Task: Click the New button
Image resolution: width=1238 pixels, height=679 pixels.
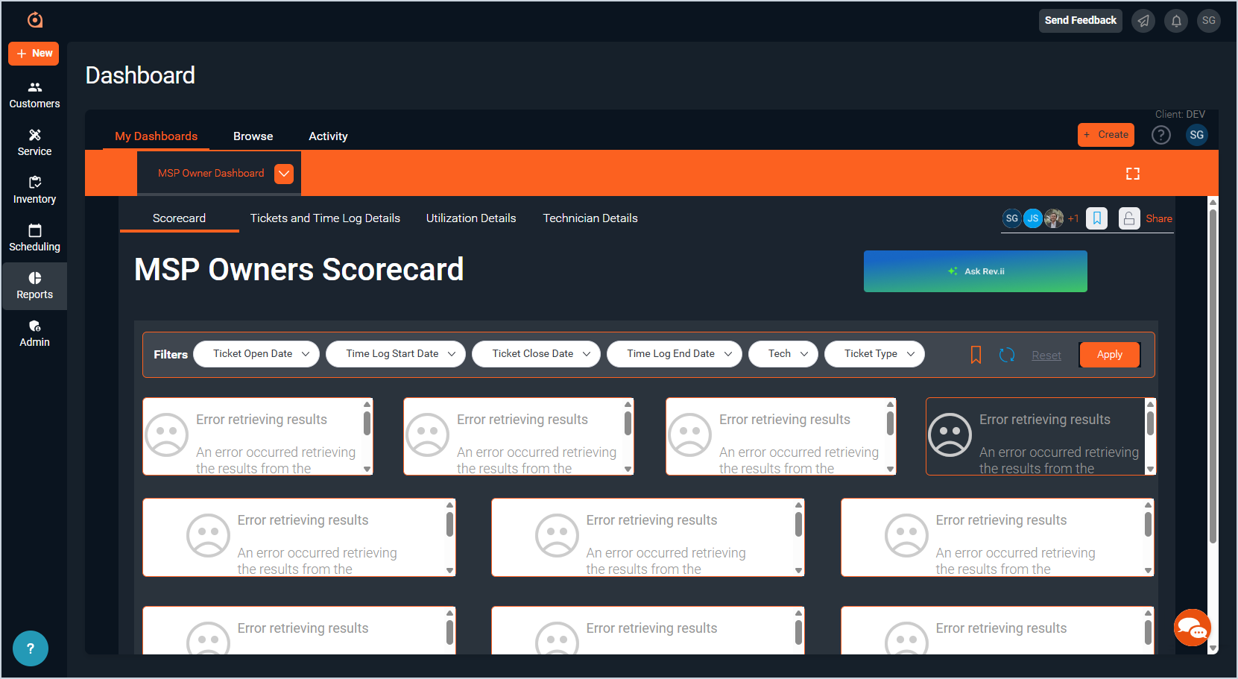Action: pyautogui.click(x=34, y=54)
